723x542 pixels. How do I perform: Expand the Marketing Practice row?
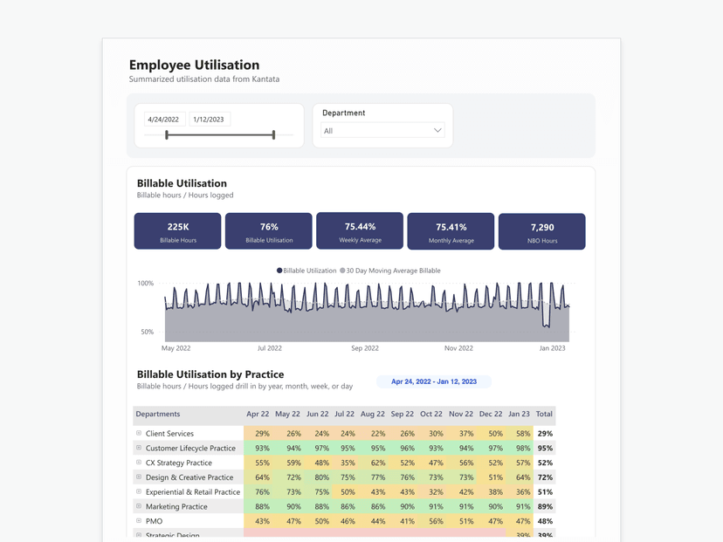[139, 506]
